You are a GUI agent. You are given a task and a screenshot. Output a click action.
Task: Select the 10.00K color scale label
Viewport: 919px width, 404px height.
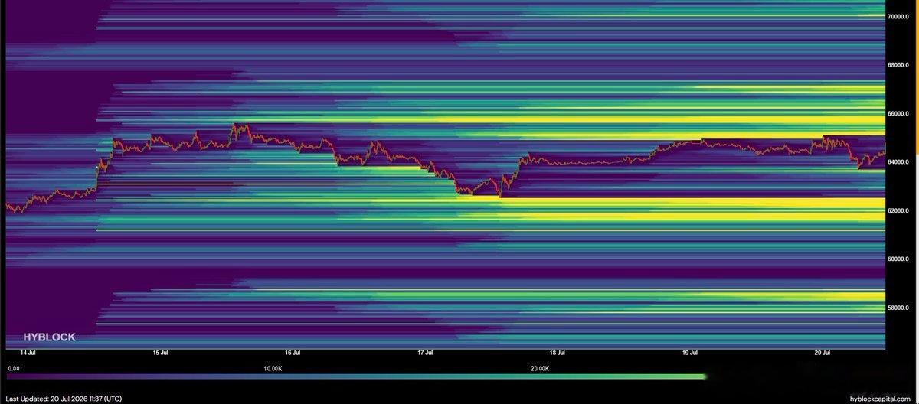273,368
